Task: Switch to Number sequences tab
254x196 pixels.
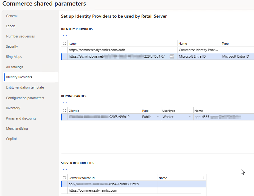Action: click(x=21, y=36)
